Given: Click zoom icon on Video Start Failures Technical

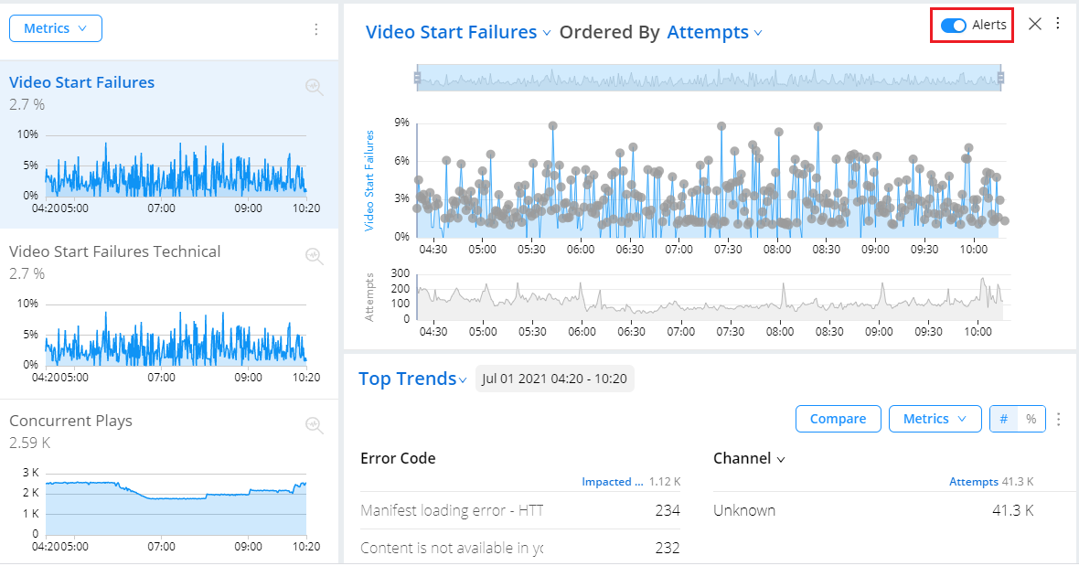Looking at the screenshot, I should (315, 256).
